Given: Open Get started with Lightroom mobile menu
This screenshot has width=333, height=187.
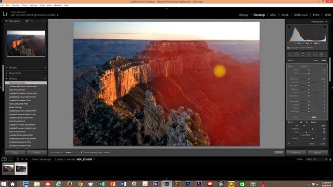Looking at the screenshot, I should 35,15.
